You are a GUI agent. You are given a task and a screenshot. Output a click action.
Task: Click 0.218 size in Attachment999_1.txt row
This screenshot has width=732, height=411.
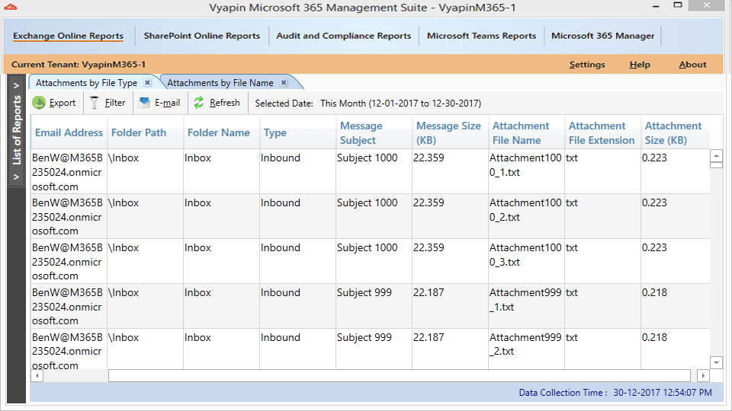[654, 292]
